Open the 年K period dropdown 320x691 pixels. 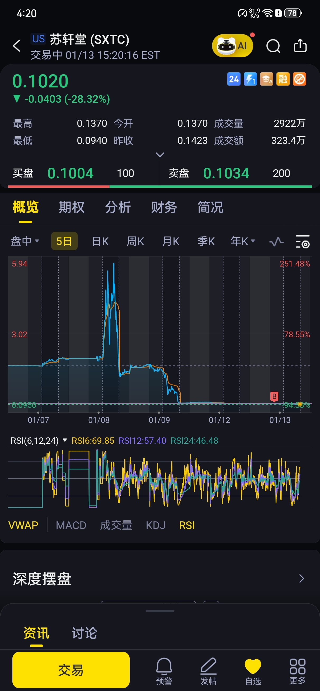(243, 241)
